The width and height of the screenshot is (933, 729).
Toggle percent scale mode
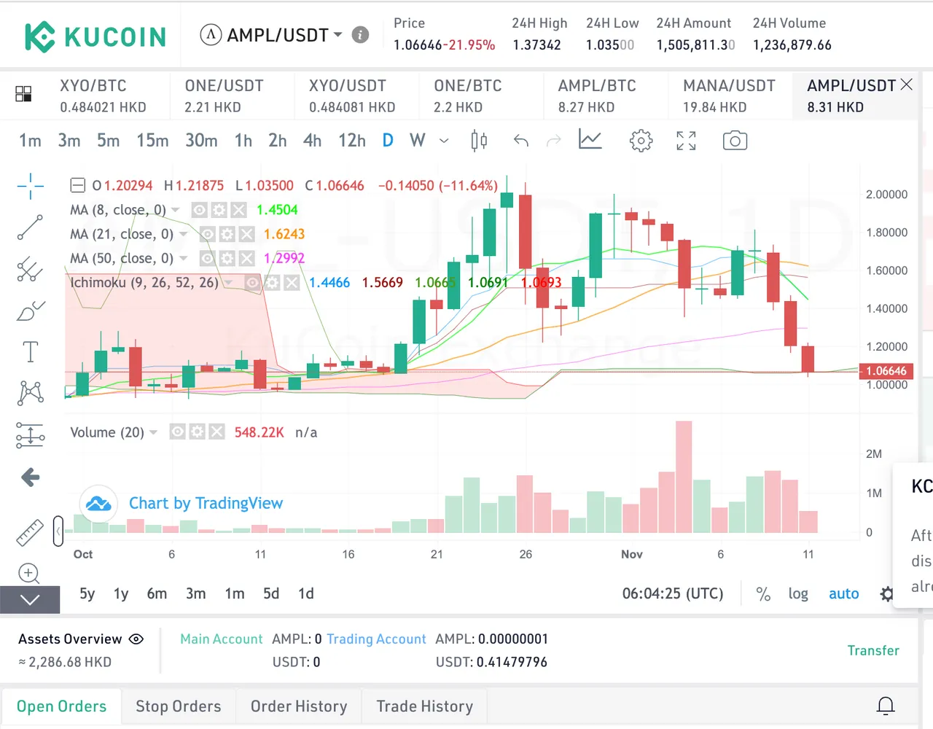coord(763,594)
